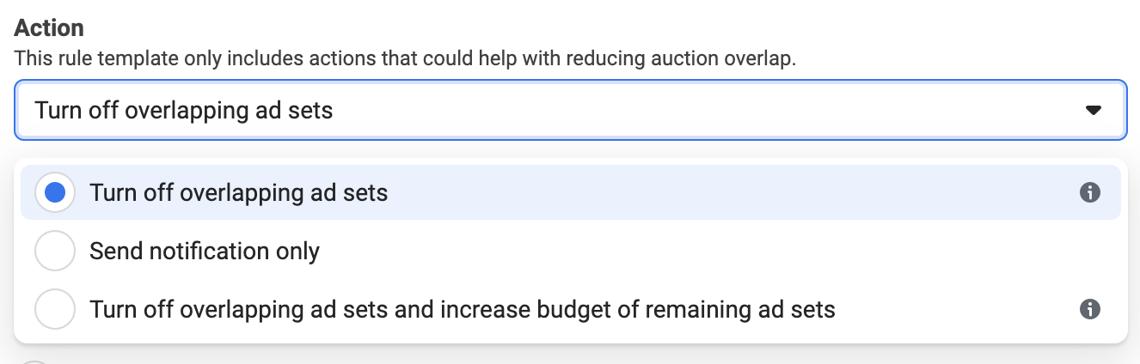1140x364 pixels.
Task: Click the rule template description text
Action: point(405,59)
